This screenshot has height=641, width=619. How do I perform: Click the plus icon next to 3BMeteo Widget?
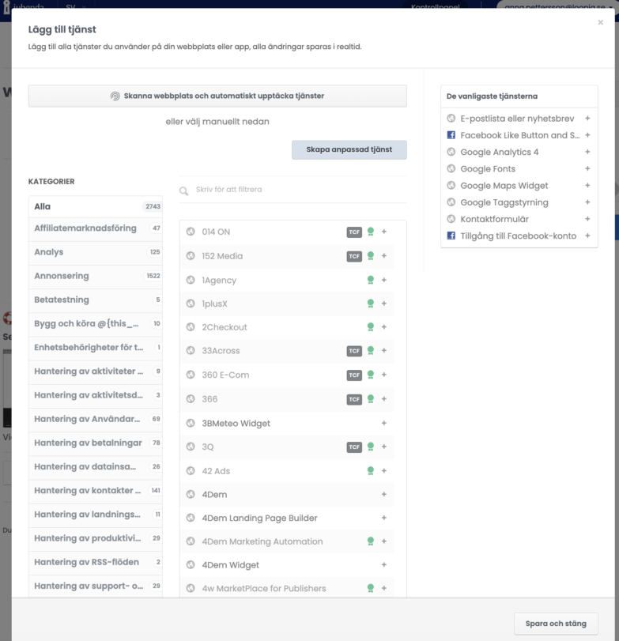point(384,424)
